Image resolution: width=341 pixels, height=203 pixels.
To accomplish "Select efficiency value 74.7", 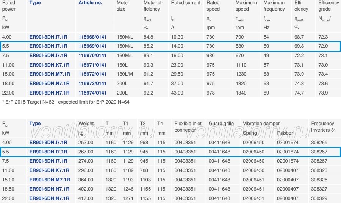I will click(x=299, y=93).
